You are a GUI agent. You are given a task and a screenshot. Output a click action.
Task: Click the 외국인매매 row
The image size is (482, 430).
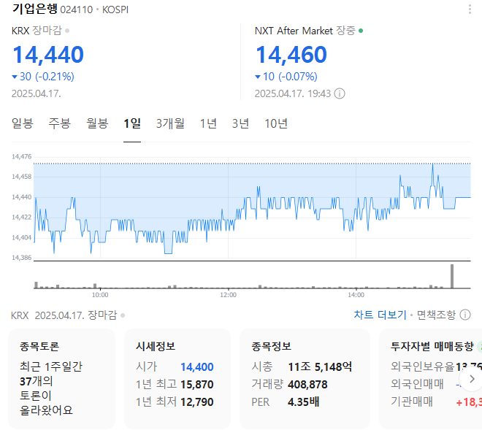436,384
